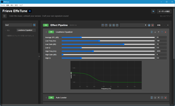Click the effect search field containing loud

click(18, 25)
